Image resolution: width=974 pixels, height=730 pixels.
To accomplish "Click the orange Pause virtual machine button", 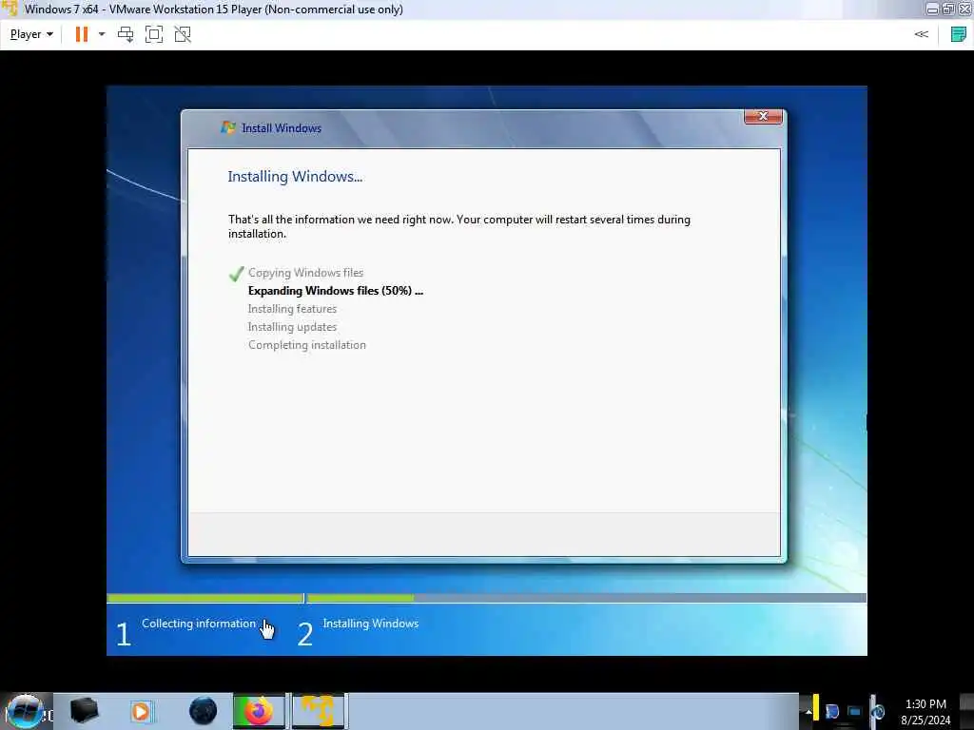I will click(82, 34).
